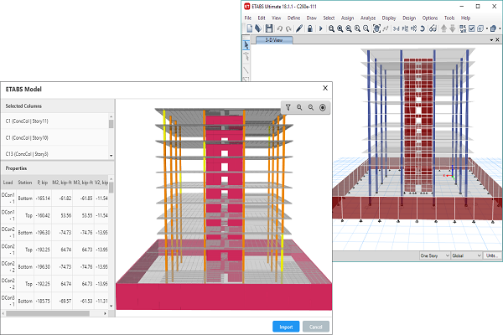Click the Import button

285,327
